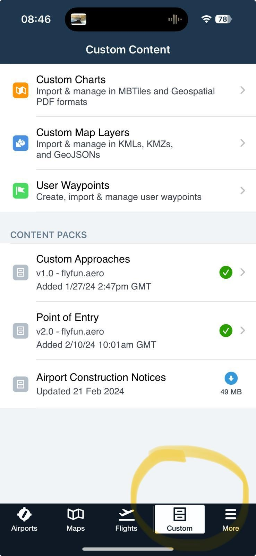Screen dimensions: 256x556
Task: Open Custom Map Layers by its title
Action: tap(83, 132)
